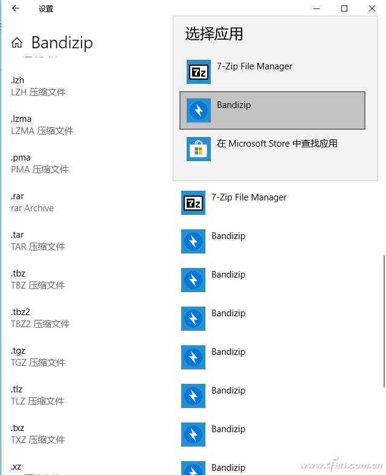The image size is (386, 475).
Task: Click the Bandizip icon for the .tar row
Action: point(193,241)
